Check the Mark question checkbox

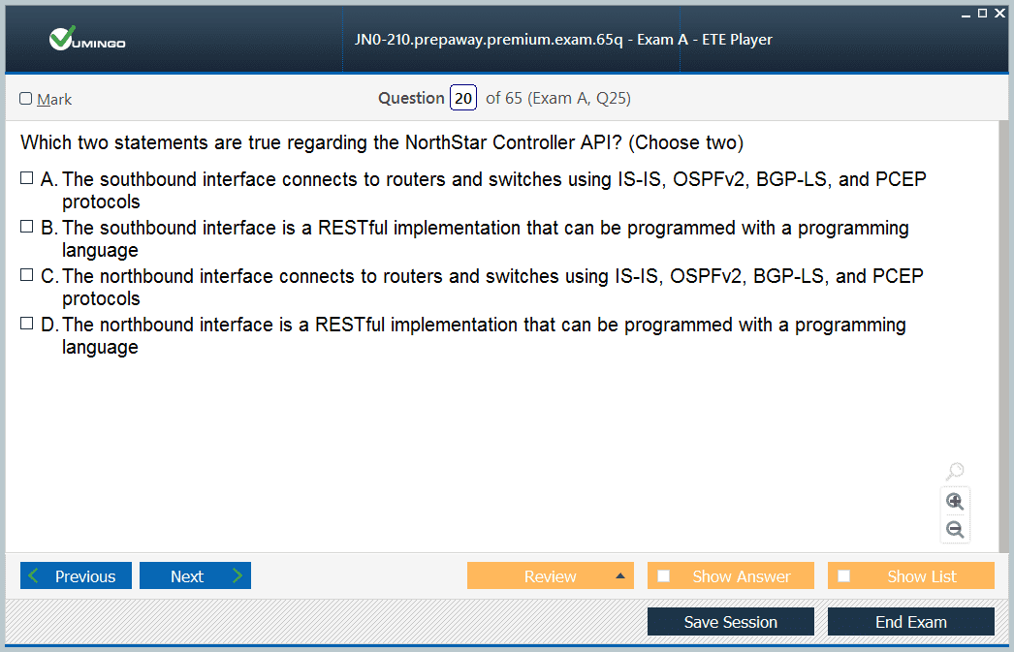(26, 98)
